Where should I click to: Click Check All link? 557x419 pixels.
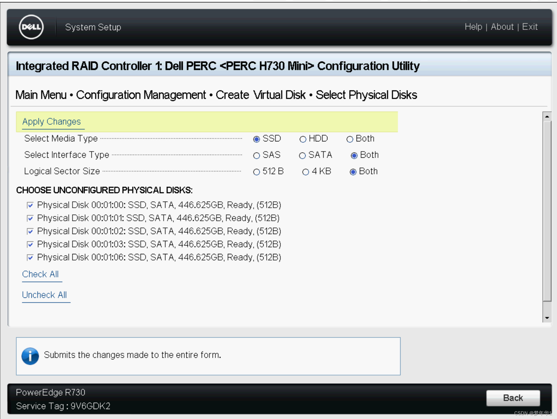40,274
